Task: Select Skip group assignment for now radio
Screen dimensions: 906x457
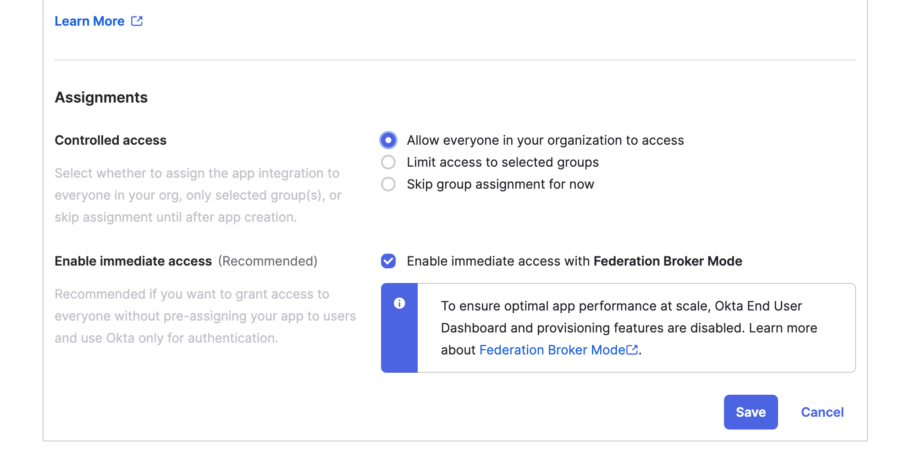Action: coord(388,184)
